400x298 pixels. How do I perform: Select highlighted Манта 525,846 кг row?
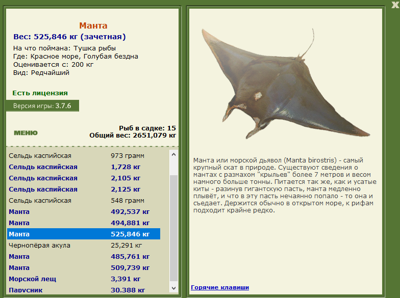(x=84, y=234)
